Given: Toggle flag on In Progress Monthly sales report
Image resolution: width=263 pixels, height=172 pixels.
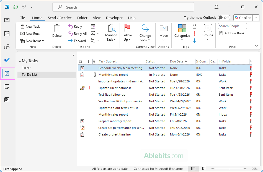Looking at the screenshot, I should click(251, 75).
